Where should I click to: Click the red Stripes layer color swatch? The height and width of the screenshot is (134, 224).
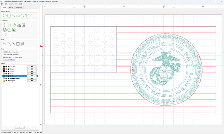point(4,69)
